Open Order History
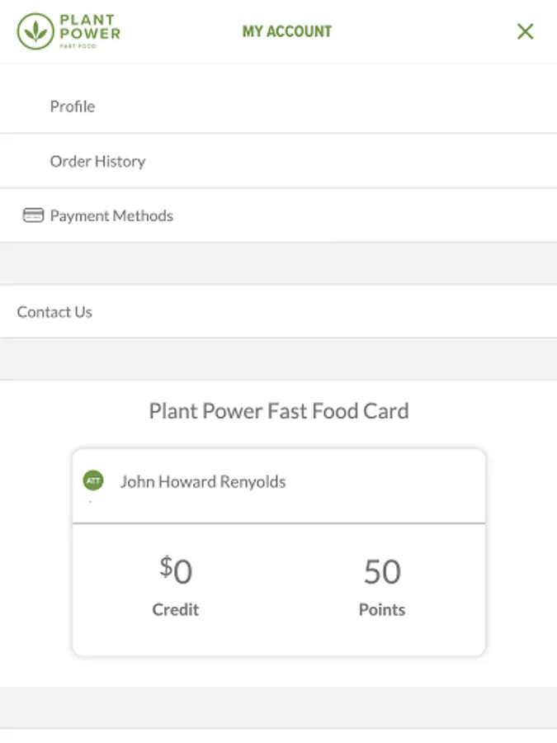This screenshot has width=557, height=743. tap(97, 161)
